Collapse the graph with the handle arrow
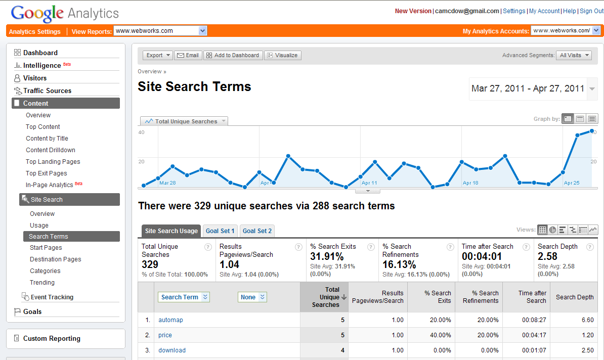604x360 pixels. (x=368, y=191)
